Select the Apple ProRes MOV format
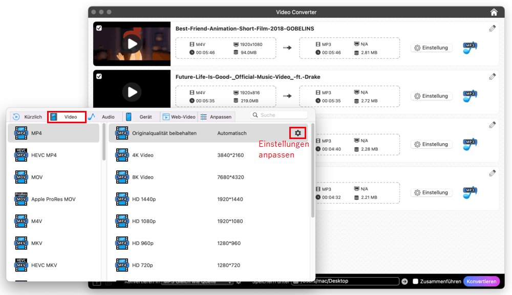This screenshot has height=295, width=512. pos(53,199)
